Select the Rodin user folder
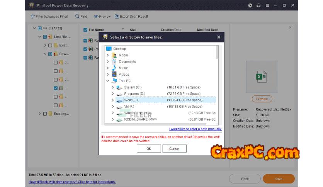Image resolution: width=323 pixels, height=187 pixels. pos(123,55)
